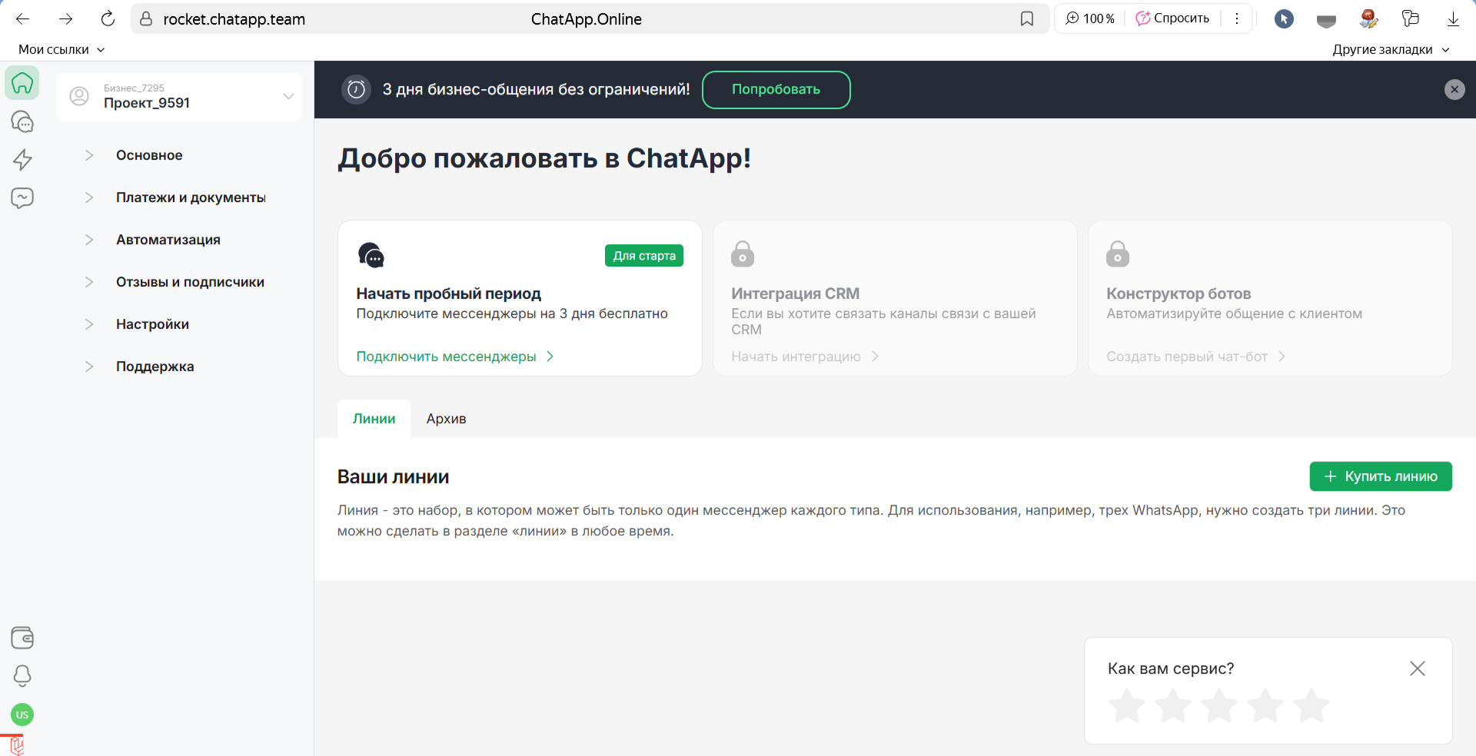
Task: Open the wallet icon in sidebar
Action: (x=22, y=638)
